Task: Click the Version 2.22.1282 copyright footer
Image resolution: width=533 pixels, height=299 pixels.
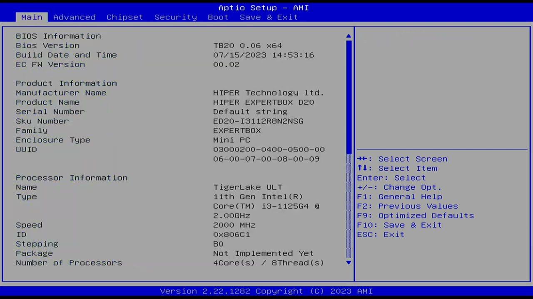Action: (x=266, y=292)
